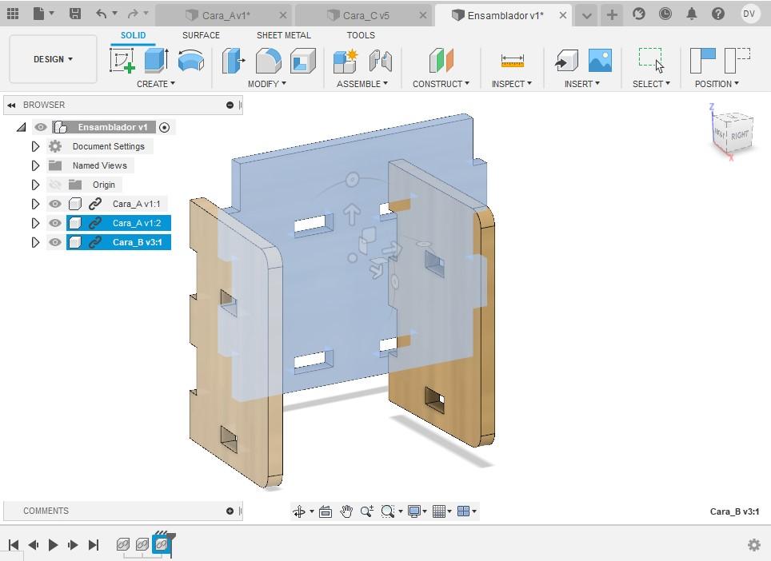Select the Extrude tool
The height and width of the screenshot is (561, 771).
pyautogui.click(x=157, y=61)
